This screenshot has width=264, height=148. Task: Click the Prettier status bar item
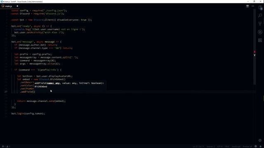coord(247,146)
